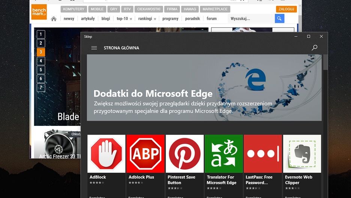The height and width of the screenshot is (198, 351).
Task: Open the MOBILE category tab
Action: [97, 9]
